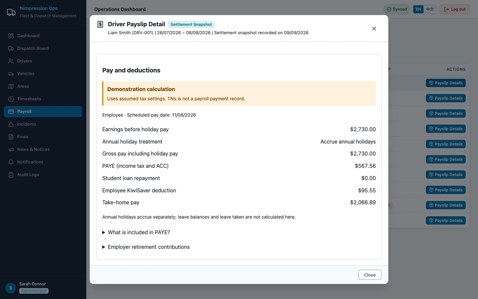This screenshot has width=478, height=299.
Task: Click the Take-home pay amount $2,066.89
Action: point(363,203)
